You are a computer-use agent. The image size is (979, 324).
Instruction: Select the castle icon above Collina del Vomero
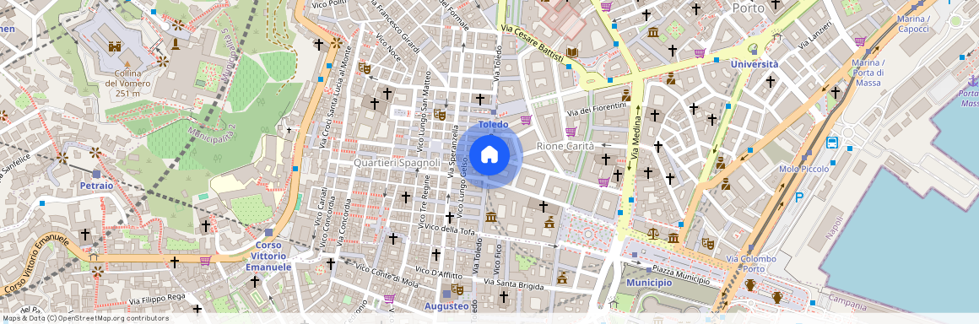[x=114, y=46]
